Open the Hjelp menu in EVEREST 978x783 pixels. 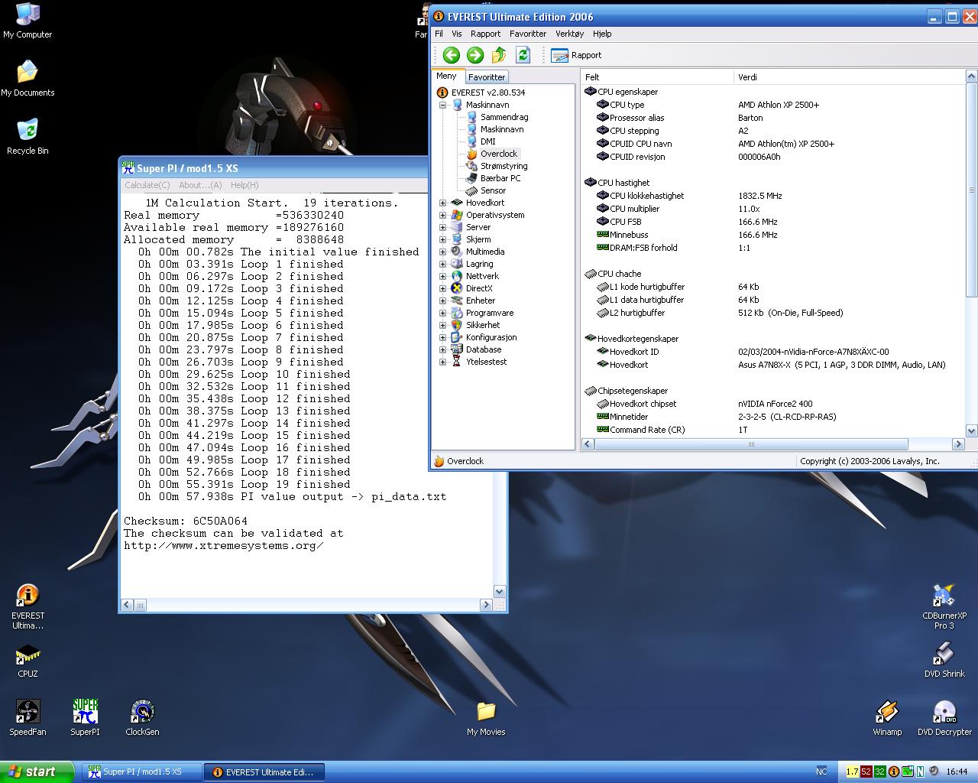[602, 34]
